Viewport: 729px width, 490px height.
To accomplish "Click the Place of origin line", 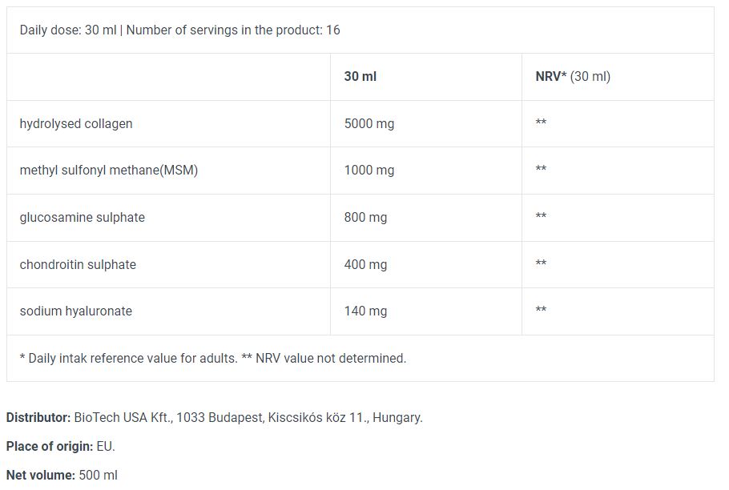I will pyautogui.click(x=60, y=447).
